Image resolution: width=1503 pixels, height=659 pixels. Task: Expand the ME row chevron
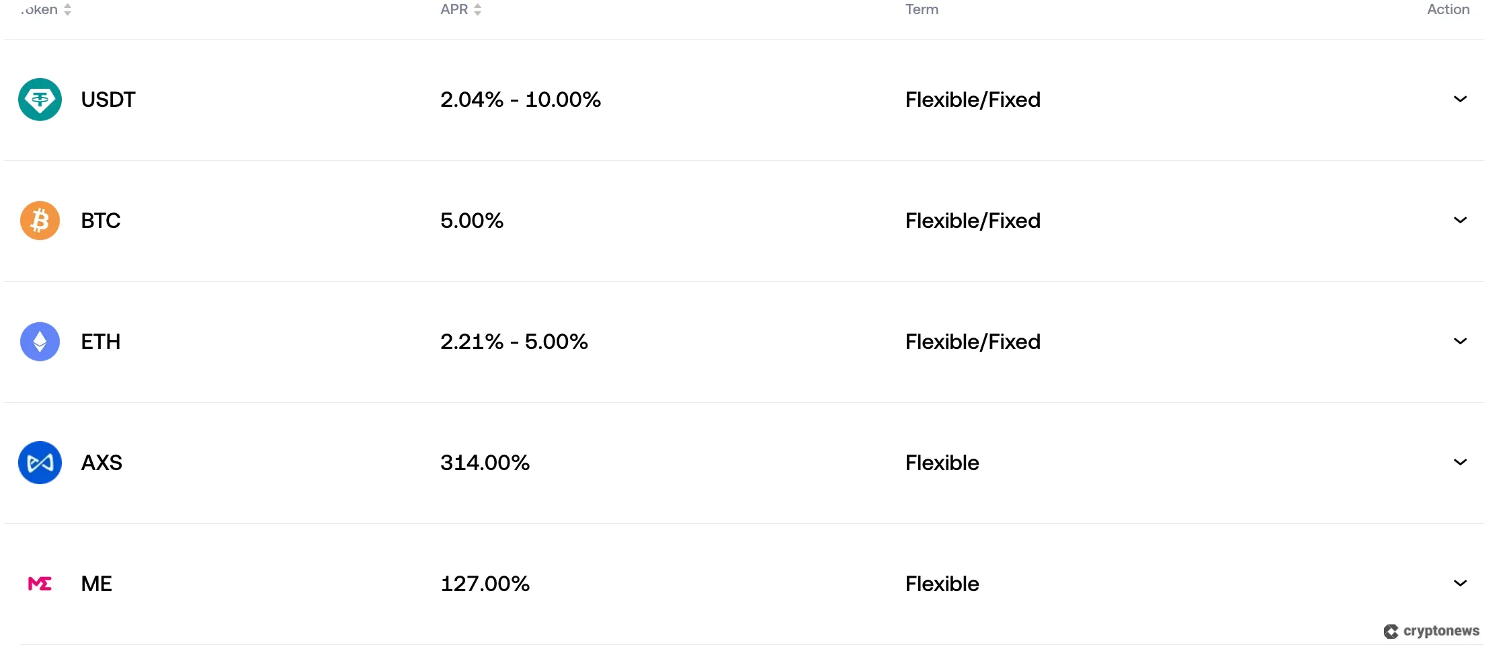tap(1460, 584)
